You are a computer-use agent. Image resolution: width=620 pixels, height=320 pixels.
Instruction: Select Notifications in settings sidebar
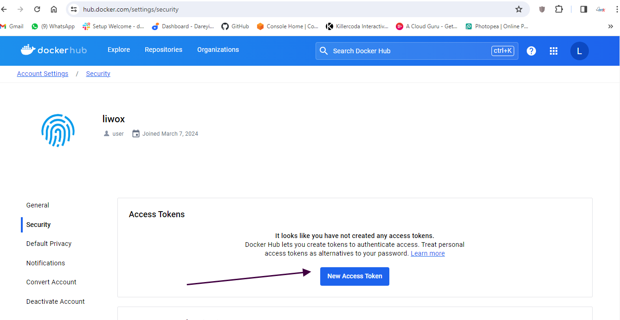point(45,263)
